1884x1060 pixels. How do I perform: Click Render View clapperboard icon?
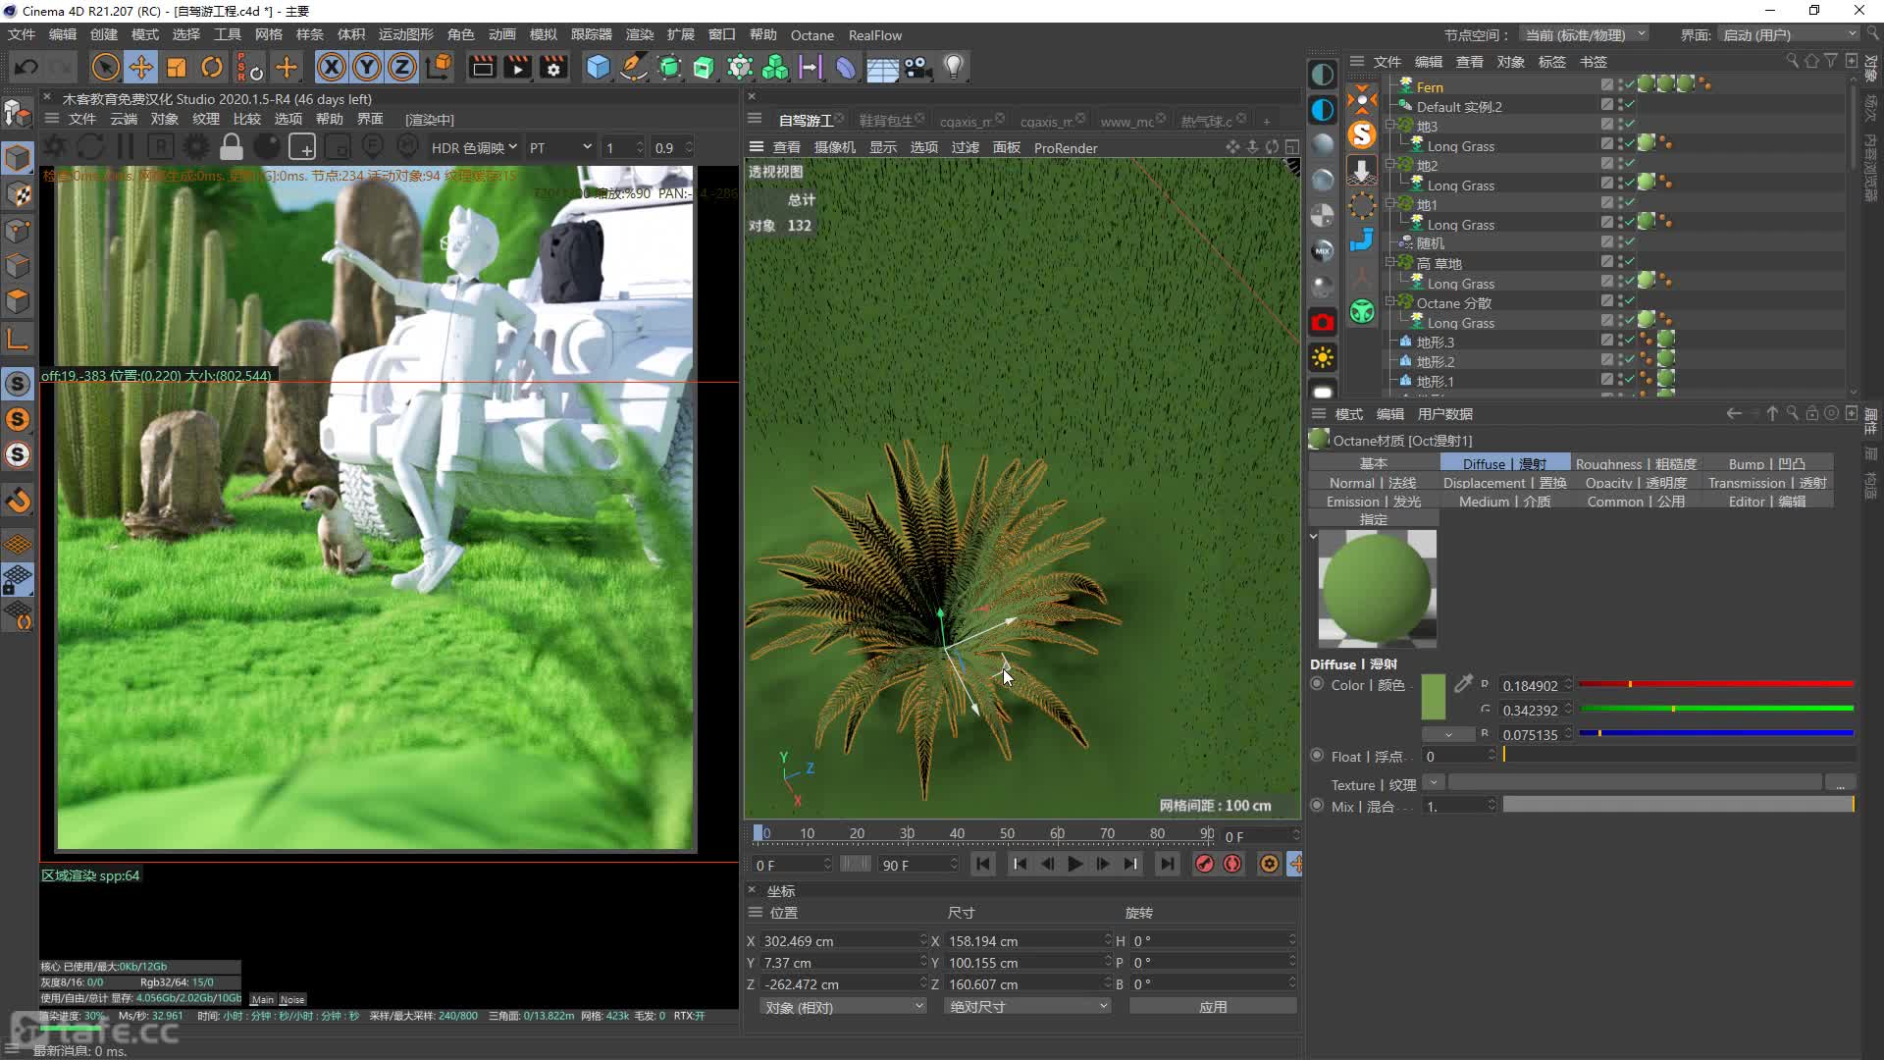482,67
